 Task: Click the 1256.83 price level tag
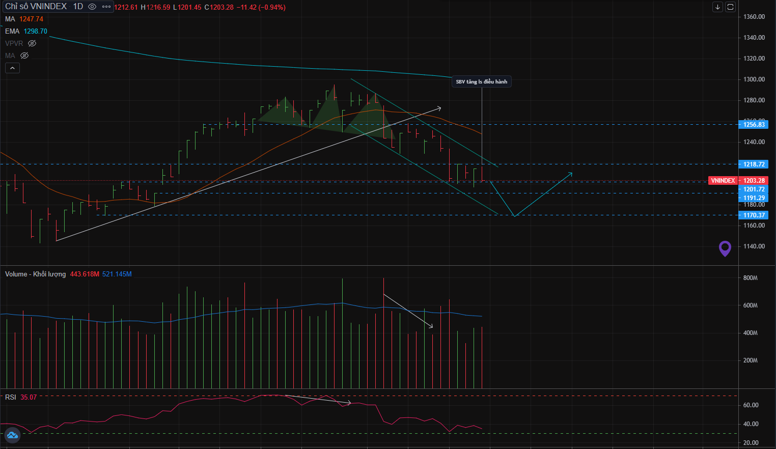click(x=754, y=125)
